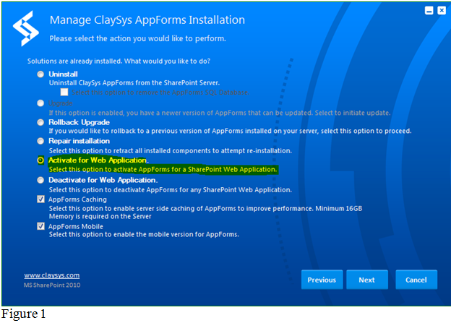Screen dimensions: 451x323
Task: Click 'retract all installed components' description text
Action: [x=171, y=151]
